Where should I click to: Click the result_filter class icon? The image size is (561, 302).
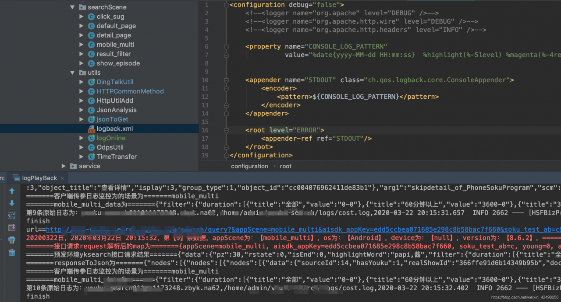point(91,54)
